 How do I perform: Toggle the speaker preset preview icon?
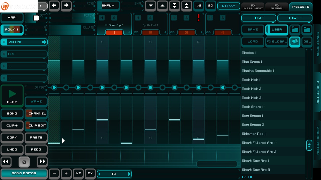coord(295,42)
